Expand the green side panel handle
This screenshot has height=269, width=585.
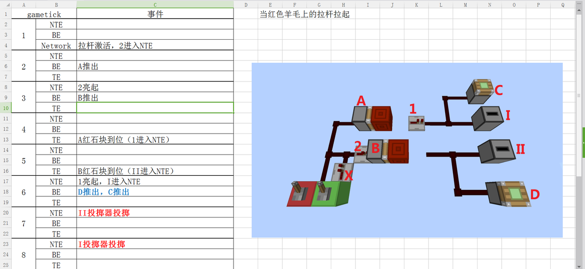coord(583,143)
